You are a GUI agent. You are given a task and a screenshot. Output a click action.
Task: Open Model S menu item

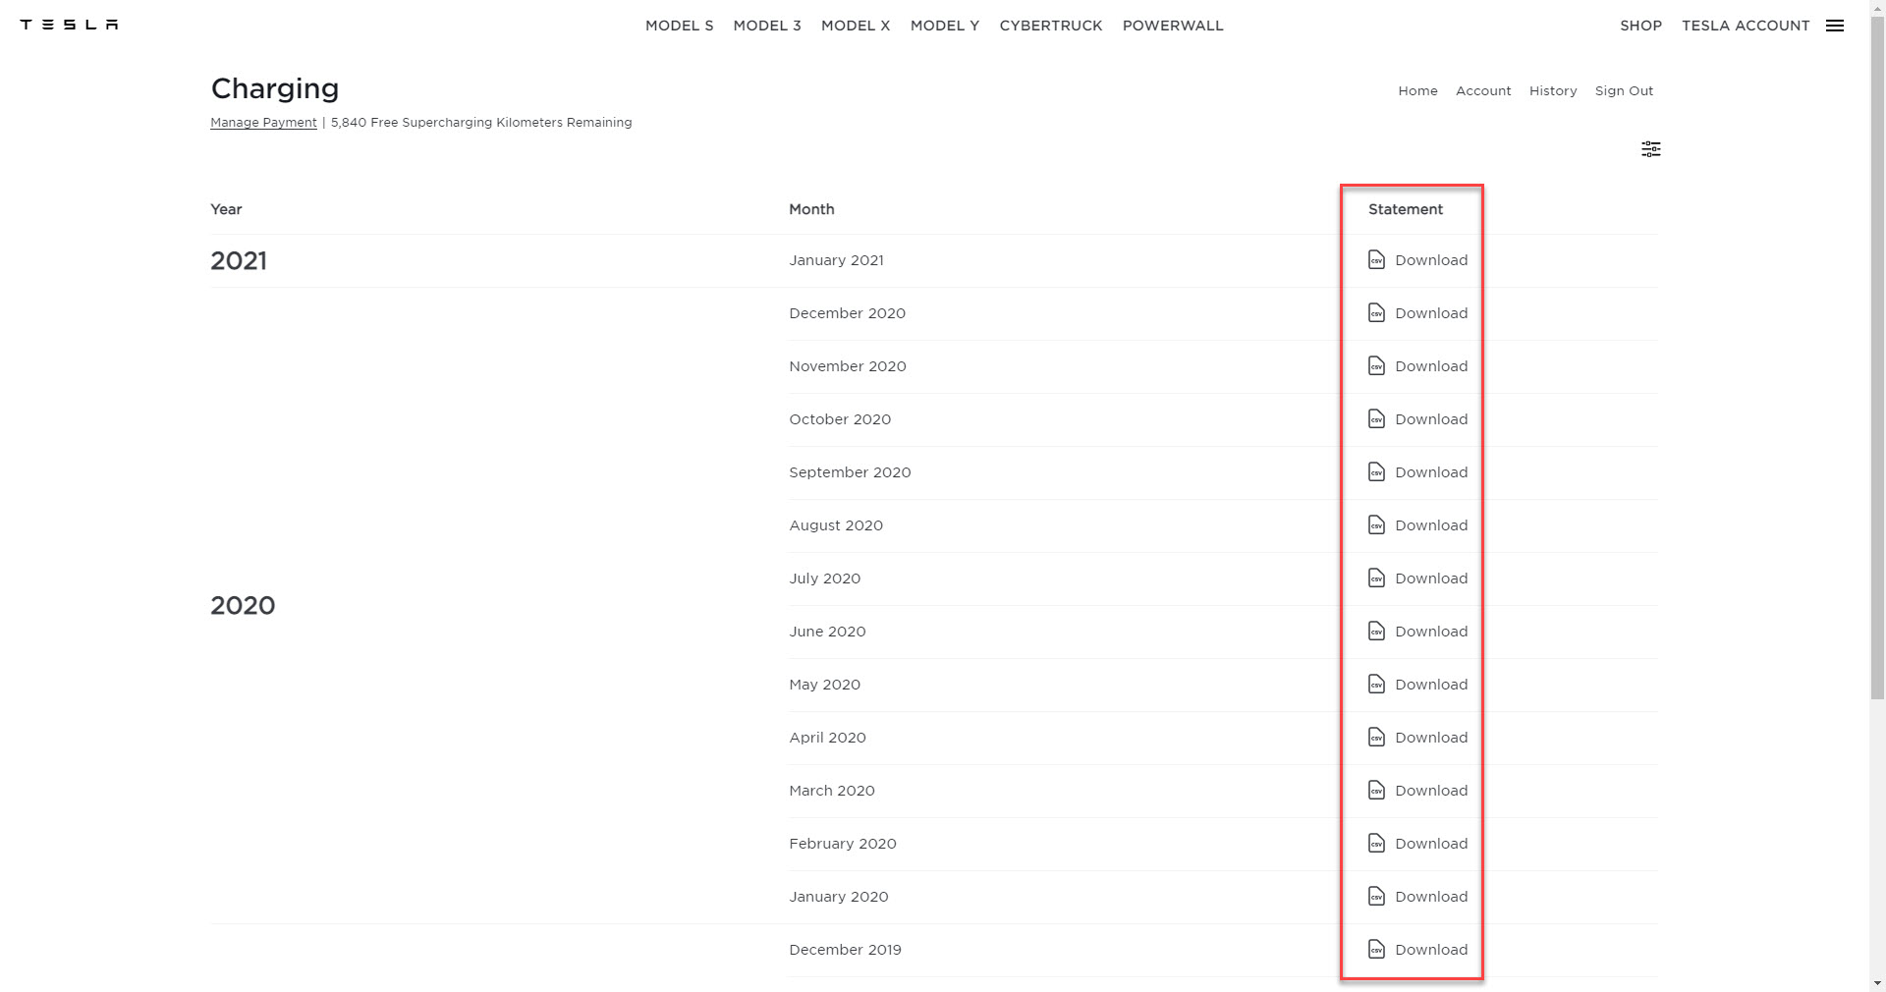point(680,26)
